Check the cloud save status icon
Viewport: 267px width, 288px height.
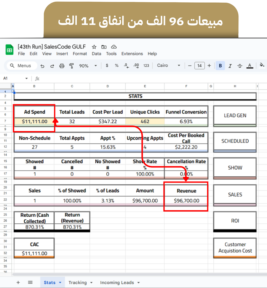click(114, 47)
